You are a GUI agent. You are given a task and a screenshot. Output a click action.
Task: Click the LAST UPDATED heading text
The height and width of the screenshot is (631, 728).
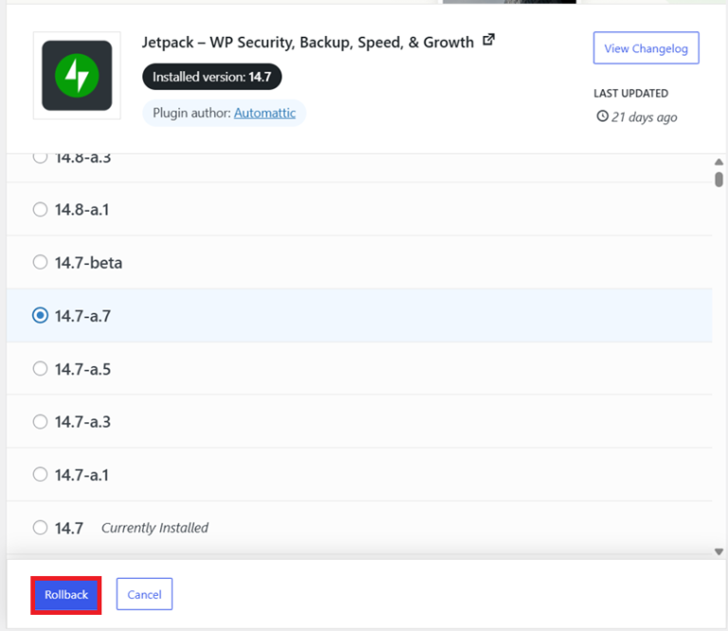[630, 93]
